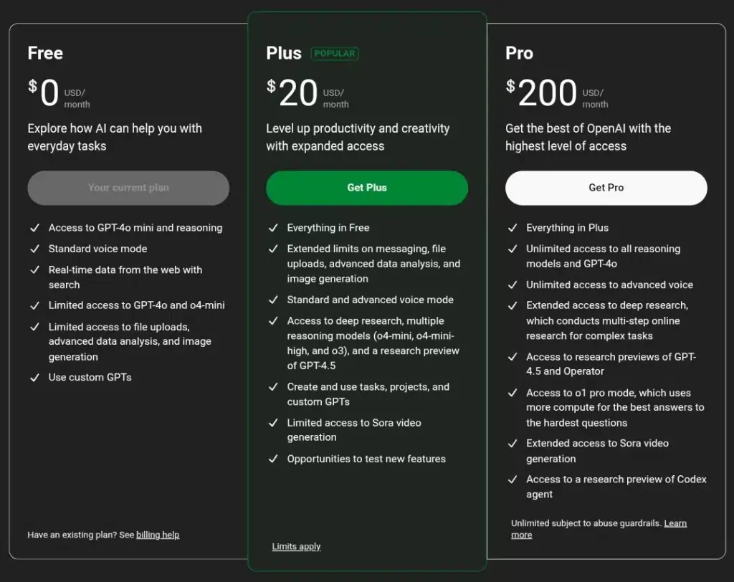The height and width of the screenshot is (582, 734).
Task: Click the checkmark beside Standard voice mode
Action: click(34, 249)
